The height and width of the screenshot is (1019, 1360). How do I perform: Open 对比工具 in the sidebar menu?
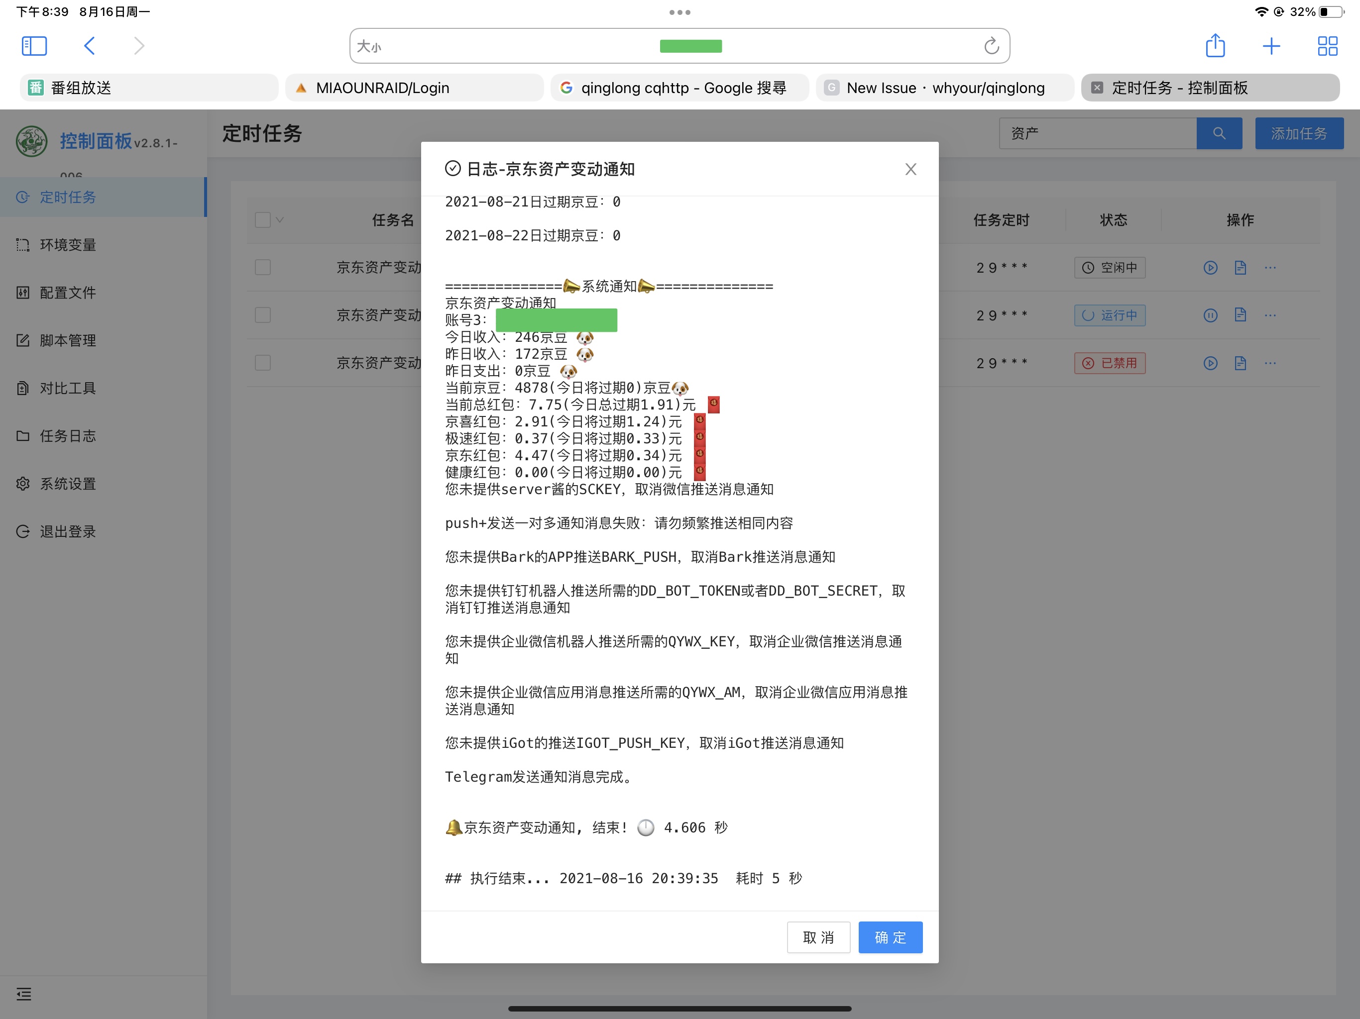click(x=103, y=389)
